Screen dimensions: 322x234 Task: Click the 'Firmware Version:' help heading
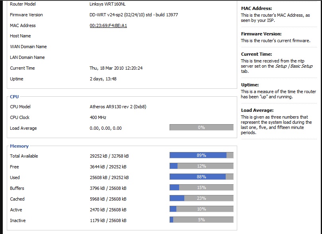point(261,34)
